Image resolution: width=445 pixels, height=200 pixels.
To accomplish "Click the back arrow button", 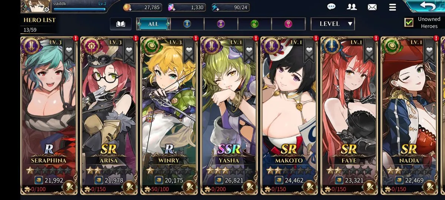I will [x=426, y=6].
